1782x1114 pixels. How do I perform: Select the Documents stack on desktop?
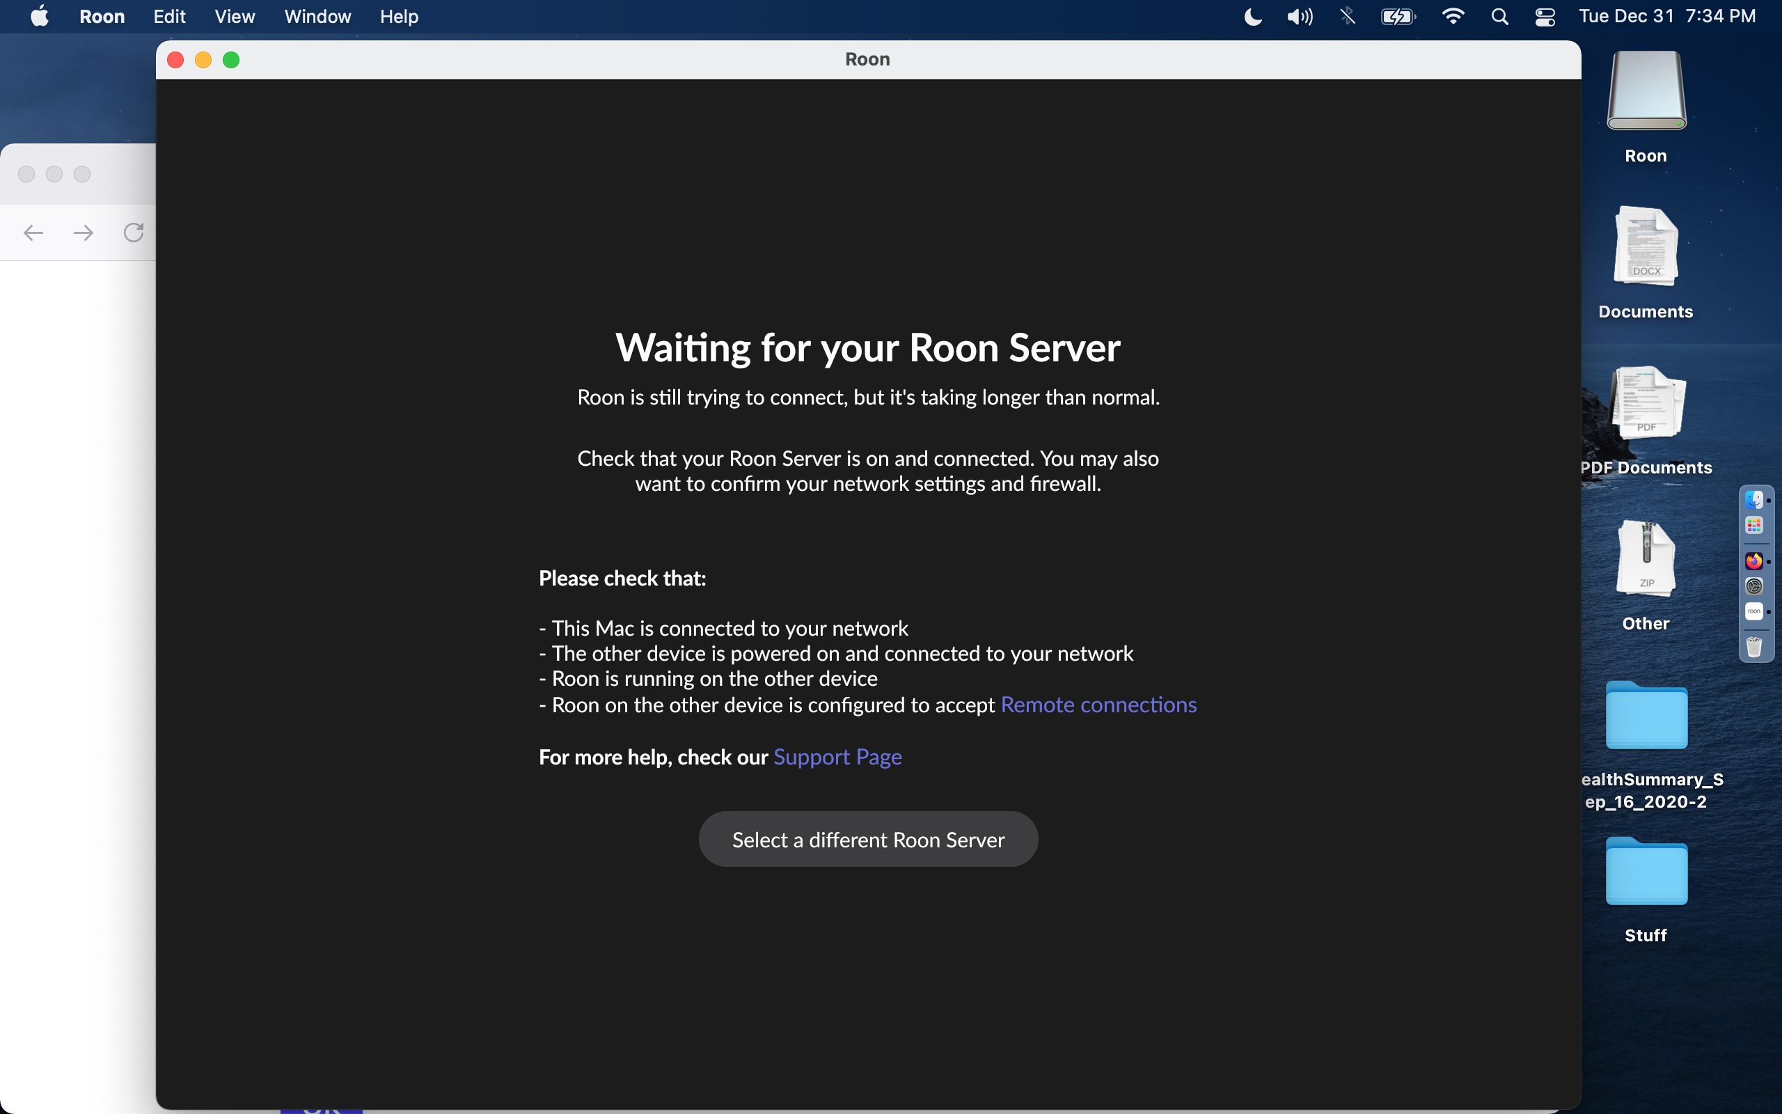1646,246
